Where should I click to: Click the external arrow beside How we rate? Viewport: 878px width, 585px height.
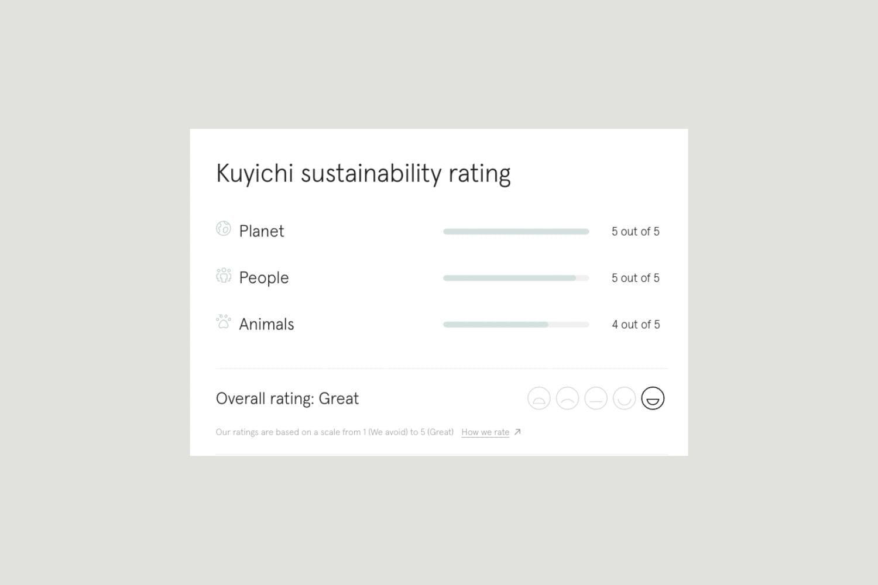point(517,432)
